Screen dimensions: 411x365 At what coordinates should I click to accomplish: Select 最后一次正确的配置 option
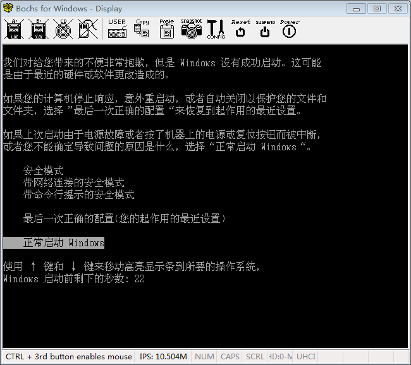click(x=124, y=218)
